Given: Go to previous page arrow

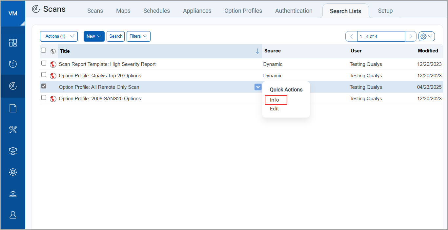Looking at the screenshot, I should coord(351,36).
